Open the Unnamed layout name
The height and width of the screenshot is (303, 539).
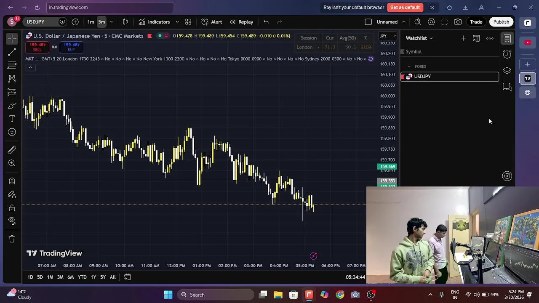click(387, 22)
